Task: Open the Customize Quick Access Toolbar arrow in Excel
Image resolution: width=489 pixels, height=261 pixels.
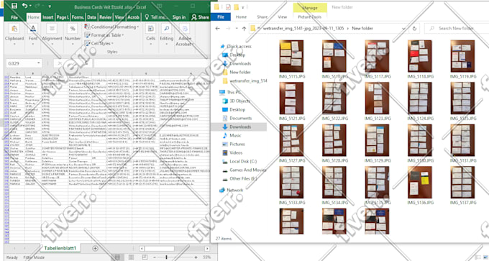Action: click(x=50, y=6)
